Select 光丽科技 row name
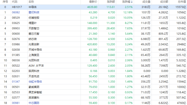Screen dimensions: 187x105 pyautogui.click(x=34, y=60)
